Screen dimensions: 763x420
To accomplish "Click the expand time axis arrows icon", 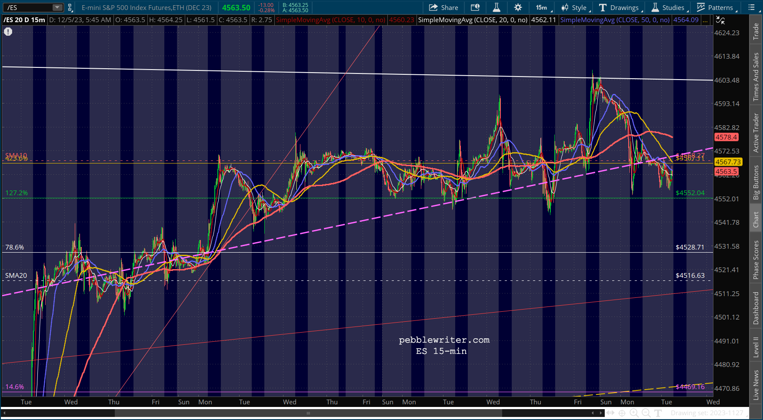I will click(x=610, y=413).
